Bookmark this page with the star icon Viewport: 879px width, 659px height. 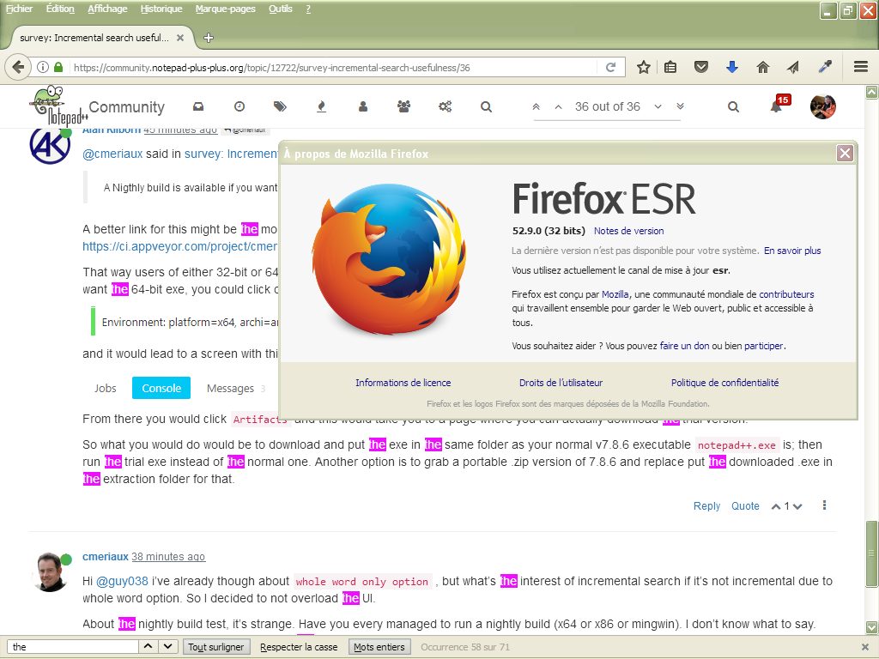click(x=644, y=67)
